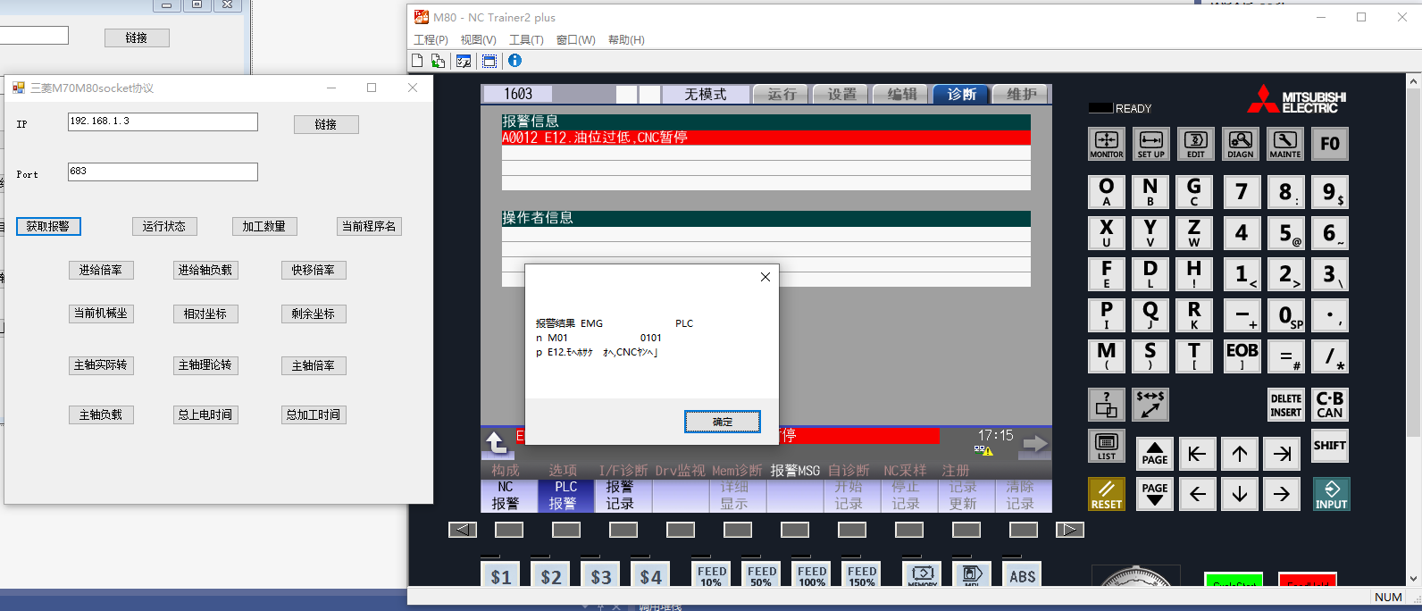Open the 工具(T) menu
The width and height of the screenshot is (1422, 611).
pyautogui.click(x=526, y=39)
